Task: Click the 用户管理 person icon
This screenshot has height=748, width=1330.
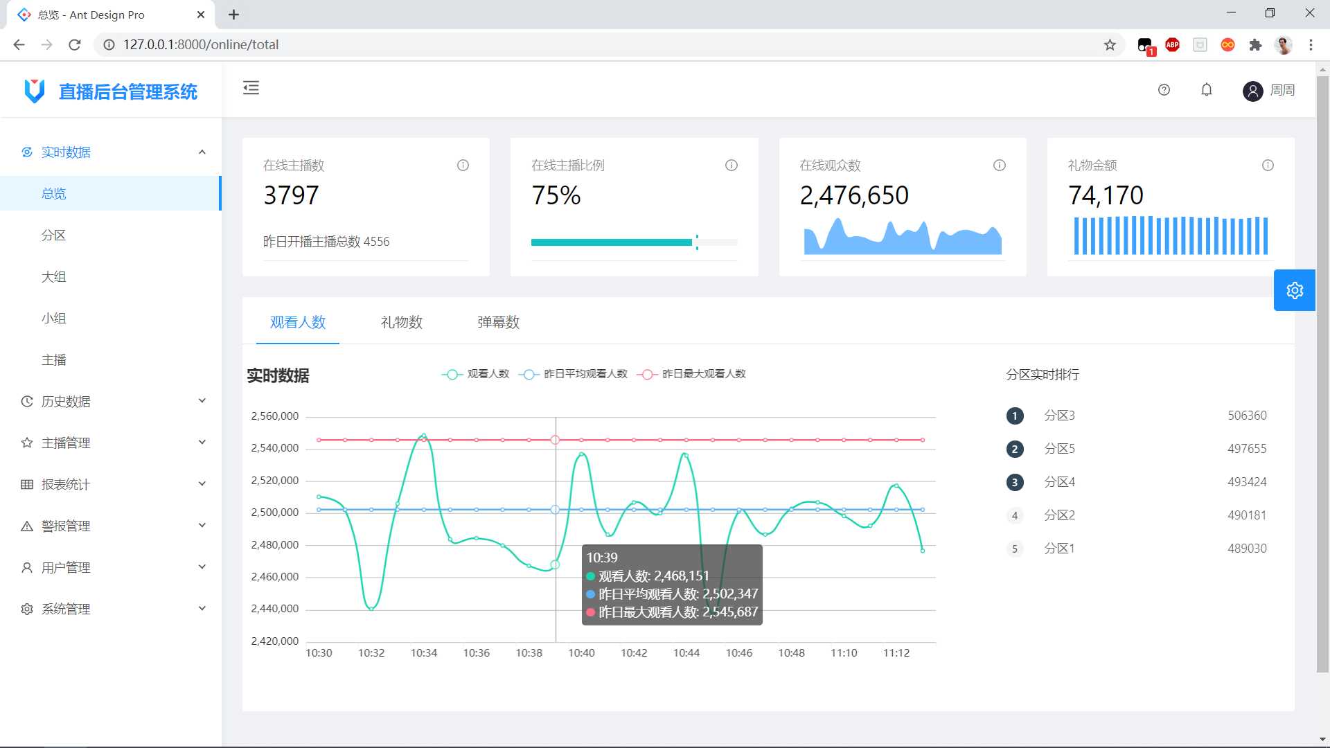Action: (x=27, y=568)
